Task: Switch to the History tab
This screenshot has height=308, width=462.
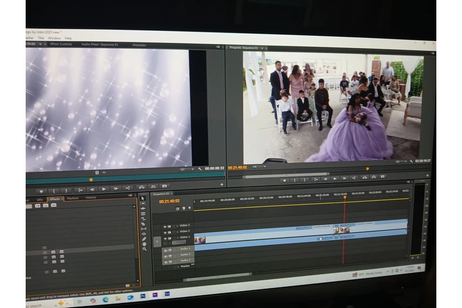Action: [91, 198]
